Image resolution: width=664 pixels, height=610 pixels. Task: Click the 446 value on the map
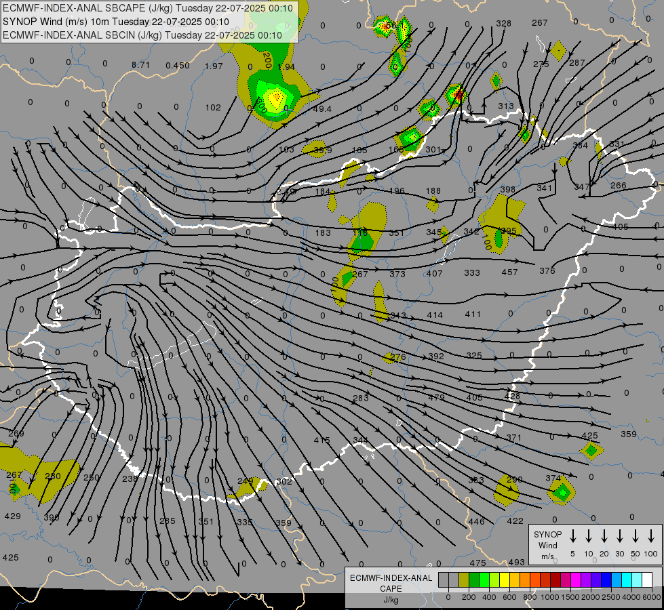476,521
